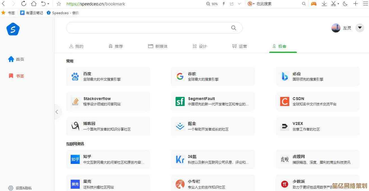Go to 首页 in the sidebar
The height and width of the screenshot is (191, 369).
[16, 59]
